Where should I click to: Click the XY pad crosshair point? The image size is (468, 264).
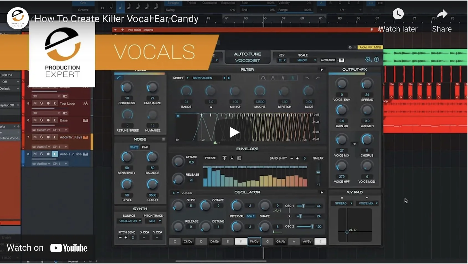coord(347,232)
